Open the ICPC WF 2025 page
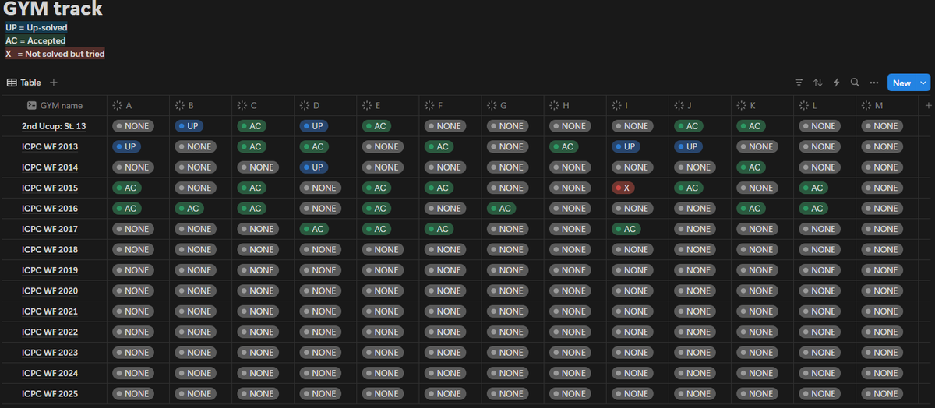 pyautogui.click(x=50, y=394)
